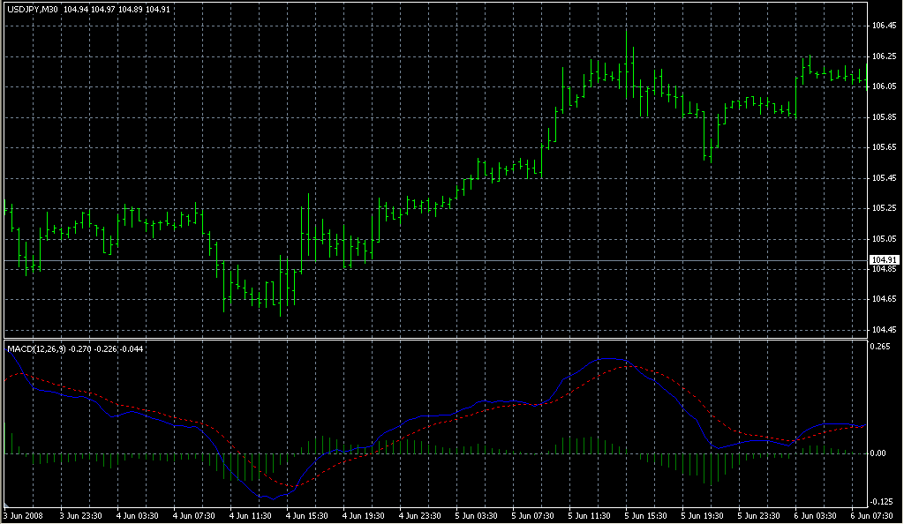Click the 0.265 MACD scale label

point(879,347)
